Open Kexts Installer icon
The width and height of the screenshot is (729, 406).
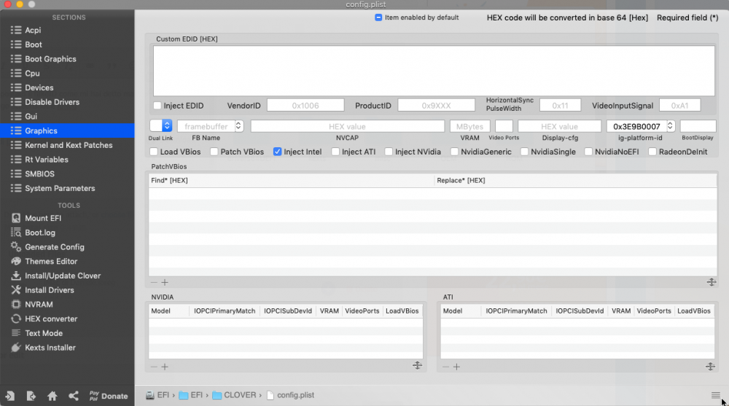point(16,348)
